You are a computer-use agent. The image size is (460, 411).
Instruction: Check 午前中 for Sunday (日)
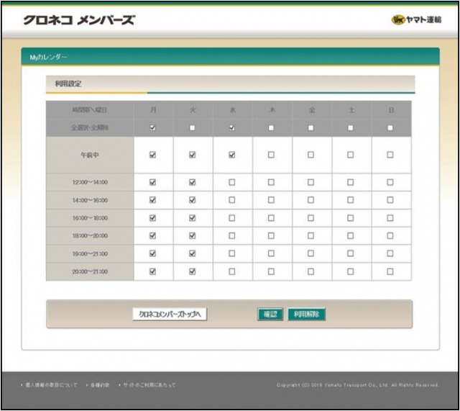(x=390, y=155)
